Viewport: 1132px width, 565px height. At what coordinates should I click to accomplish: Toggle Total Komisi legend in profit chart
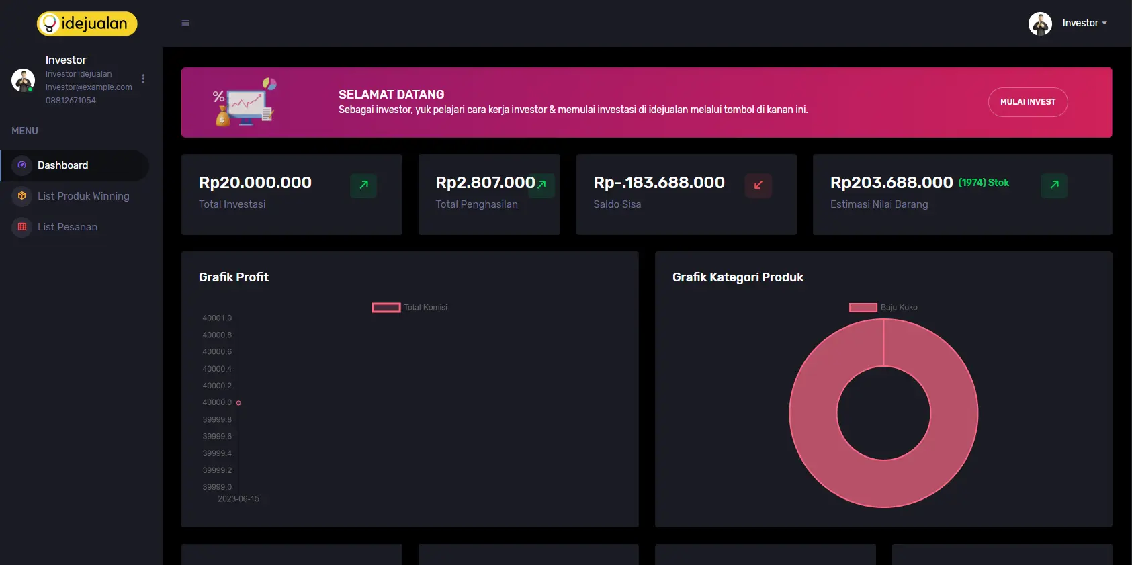[386, 308]
